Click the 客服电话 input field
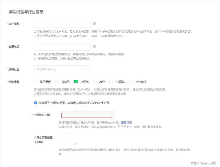Screen dimensions: 220x167 tap(62, 46)
